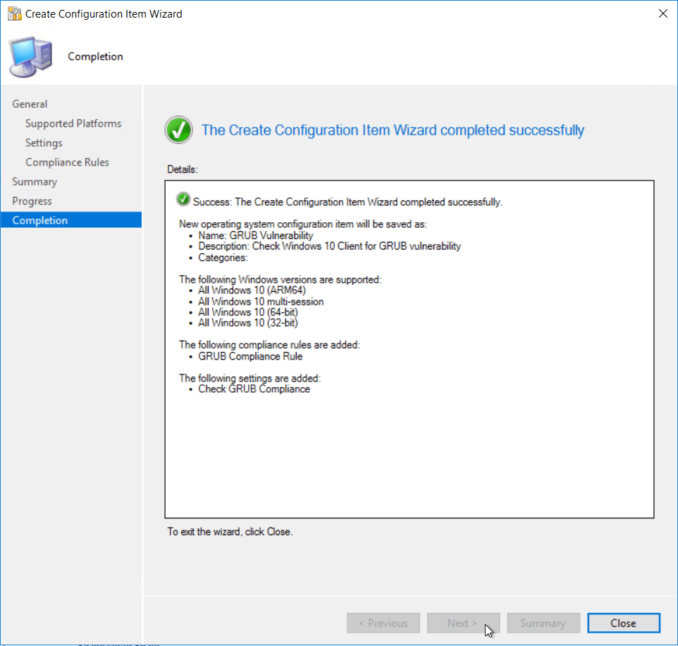Click the 'GRUB Compliance Rule' entry in details

pos(250,356)
